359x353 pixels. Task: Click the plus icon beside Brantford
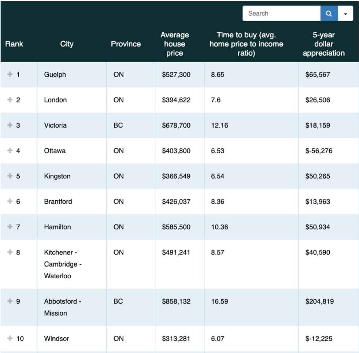[10, 201]
